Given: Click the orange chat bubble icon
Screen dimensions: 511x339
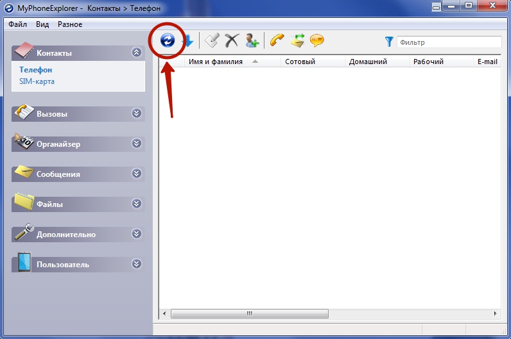Looking at the screenshot, I should [316, 40].
